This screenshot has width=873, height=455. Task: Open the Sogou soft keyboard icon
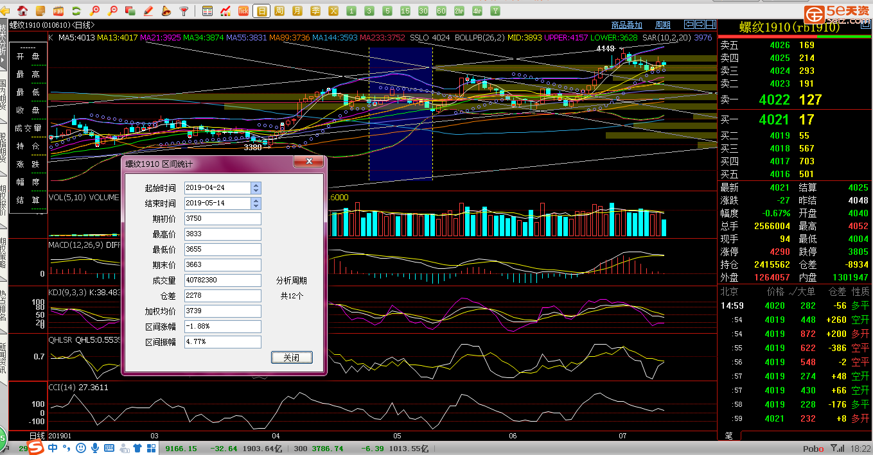109,448
